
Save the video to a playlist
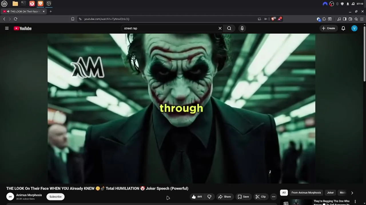pos(243,196)
